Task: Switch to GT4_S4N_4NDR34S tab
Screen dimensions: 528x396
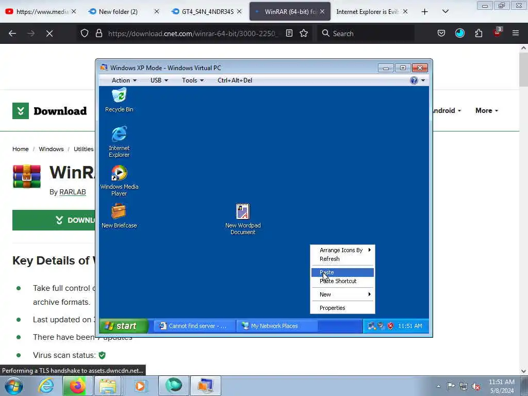Action: [x=207, y=11]
